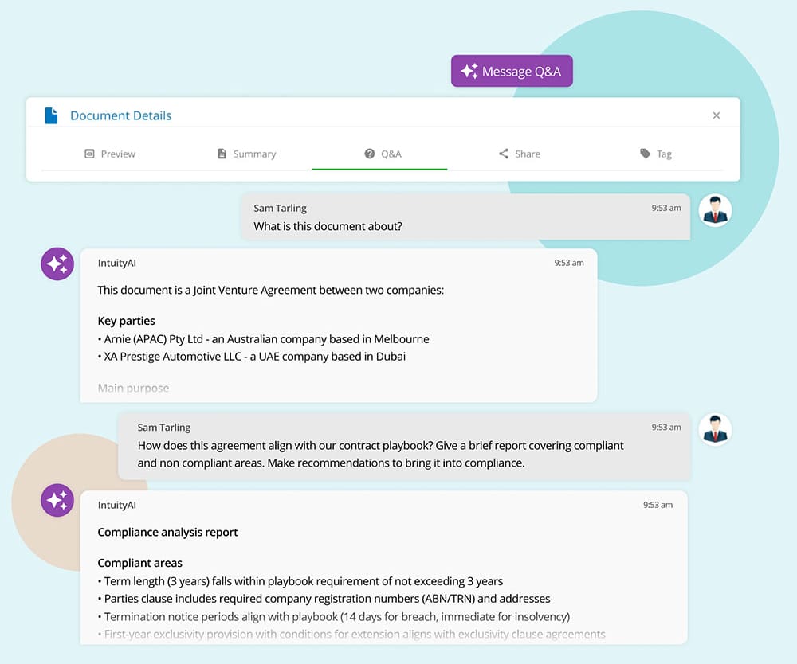797x664 pixels.
Task: Click IntuityAI avatar beside Joint Venture reply
Action: point(57,264)
